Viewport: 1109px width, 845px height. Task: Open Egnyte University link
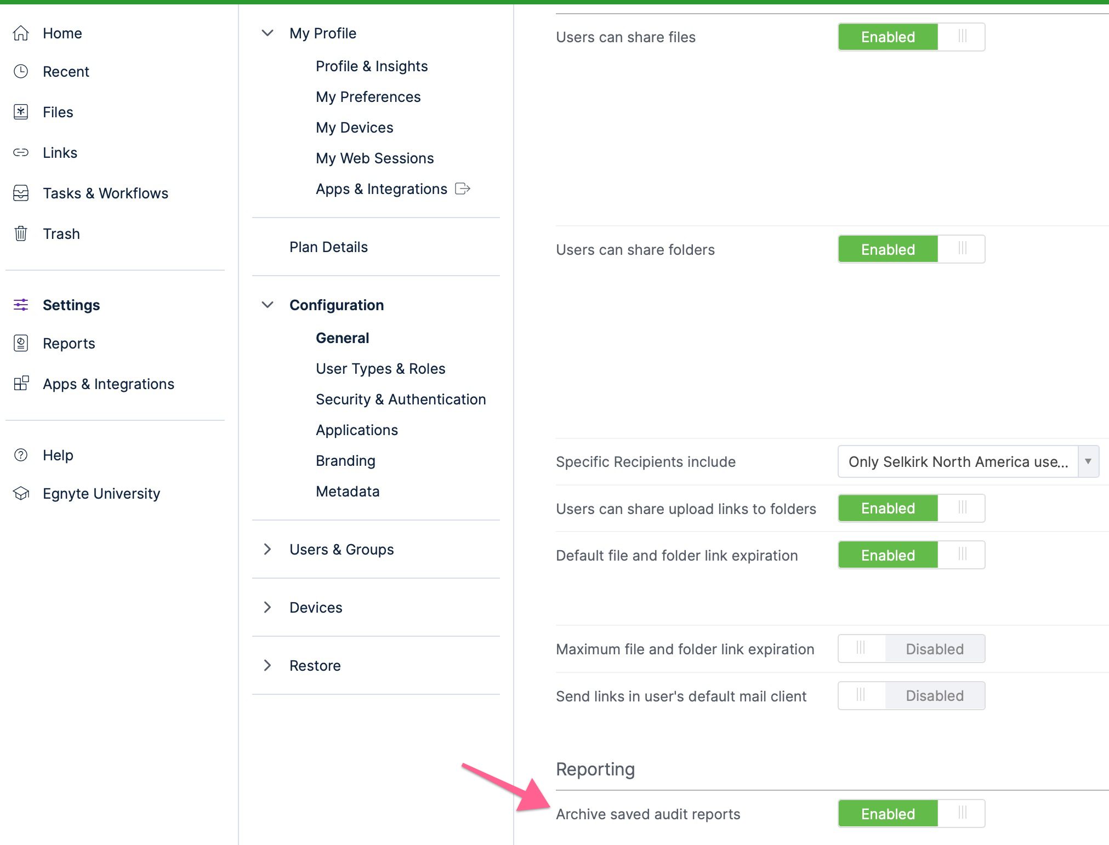click(x=101, y=494)
